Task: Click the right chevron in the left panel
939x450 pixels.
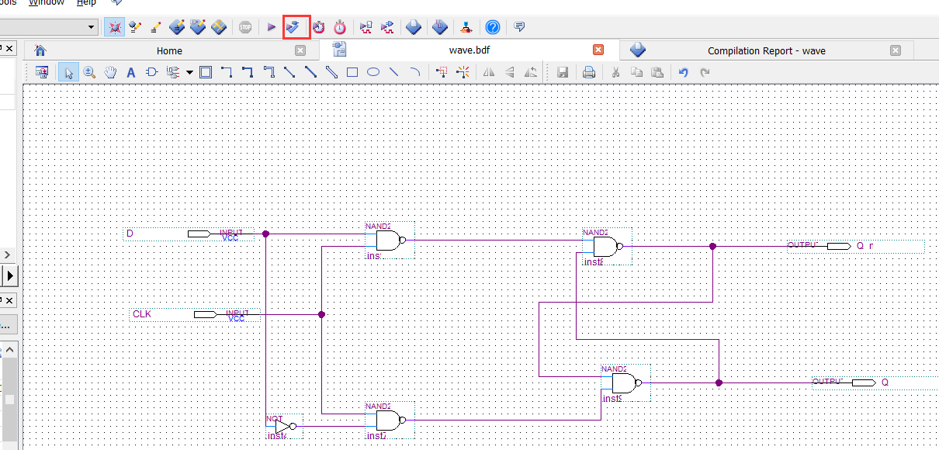Action: pyautogui.click(x=7, y=254)
